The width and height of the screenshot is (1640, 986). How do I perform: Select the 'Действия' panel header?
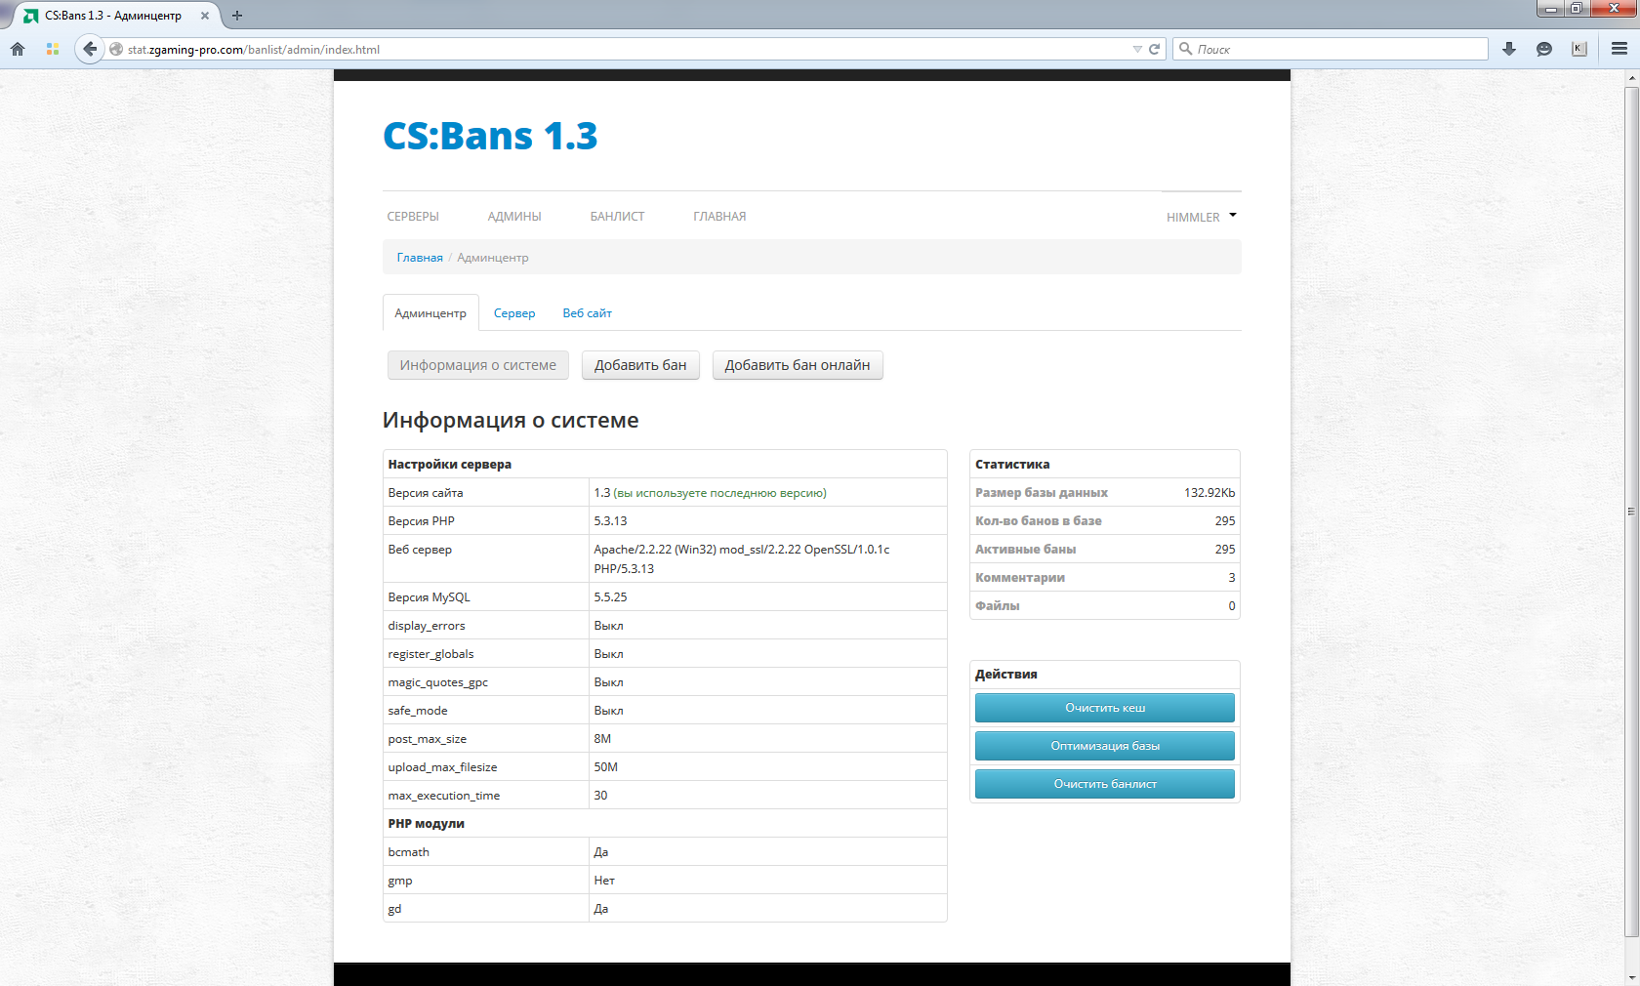click(x=1005, y=675)
